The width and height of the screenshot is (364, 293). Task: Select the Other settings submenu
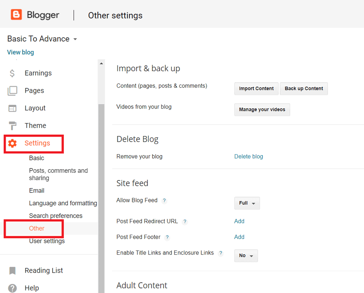pyautogui.click(x=37, y=228)
